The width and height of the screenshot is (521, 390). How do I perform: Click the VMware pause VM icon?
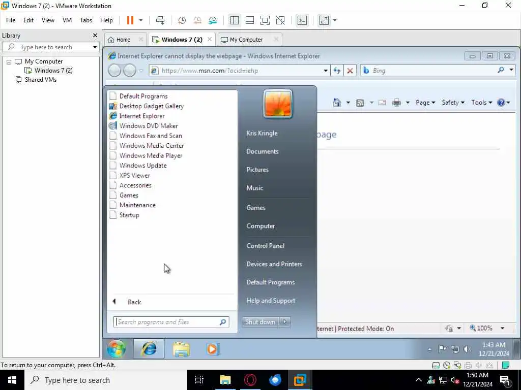130,20
